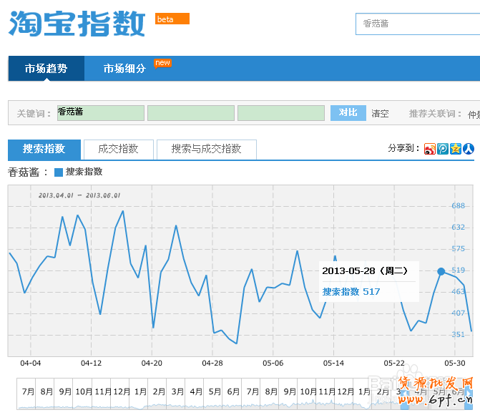Viewport: 480px width, 415px height.
Task: Share to Sina Weibo icon
Action: click(x=429, y=149)
